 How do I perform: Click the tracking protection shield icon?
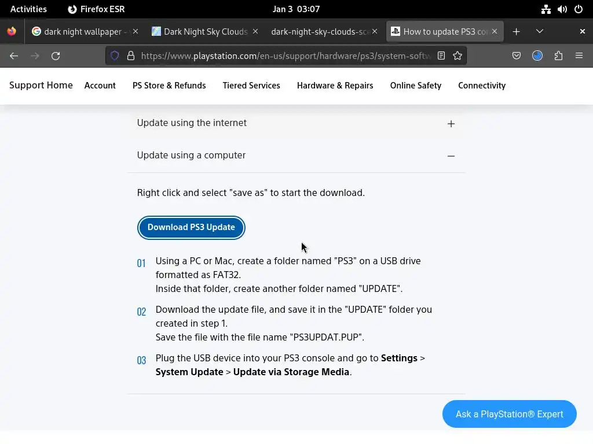tap(115, 55)
